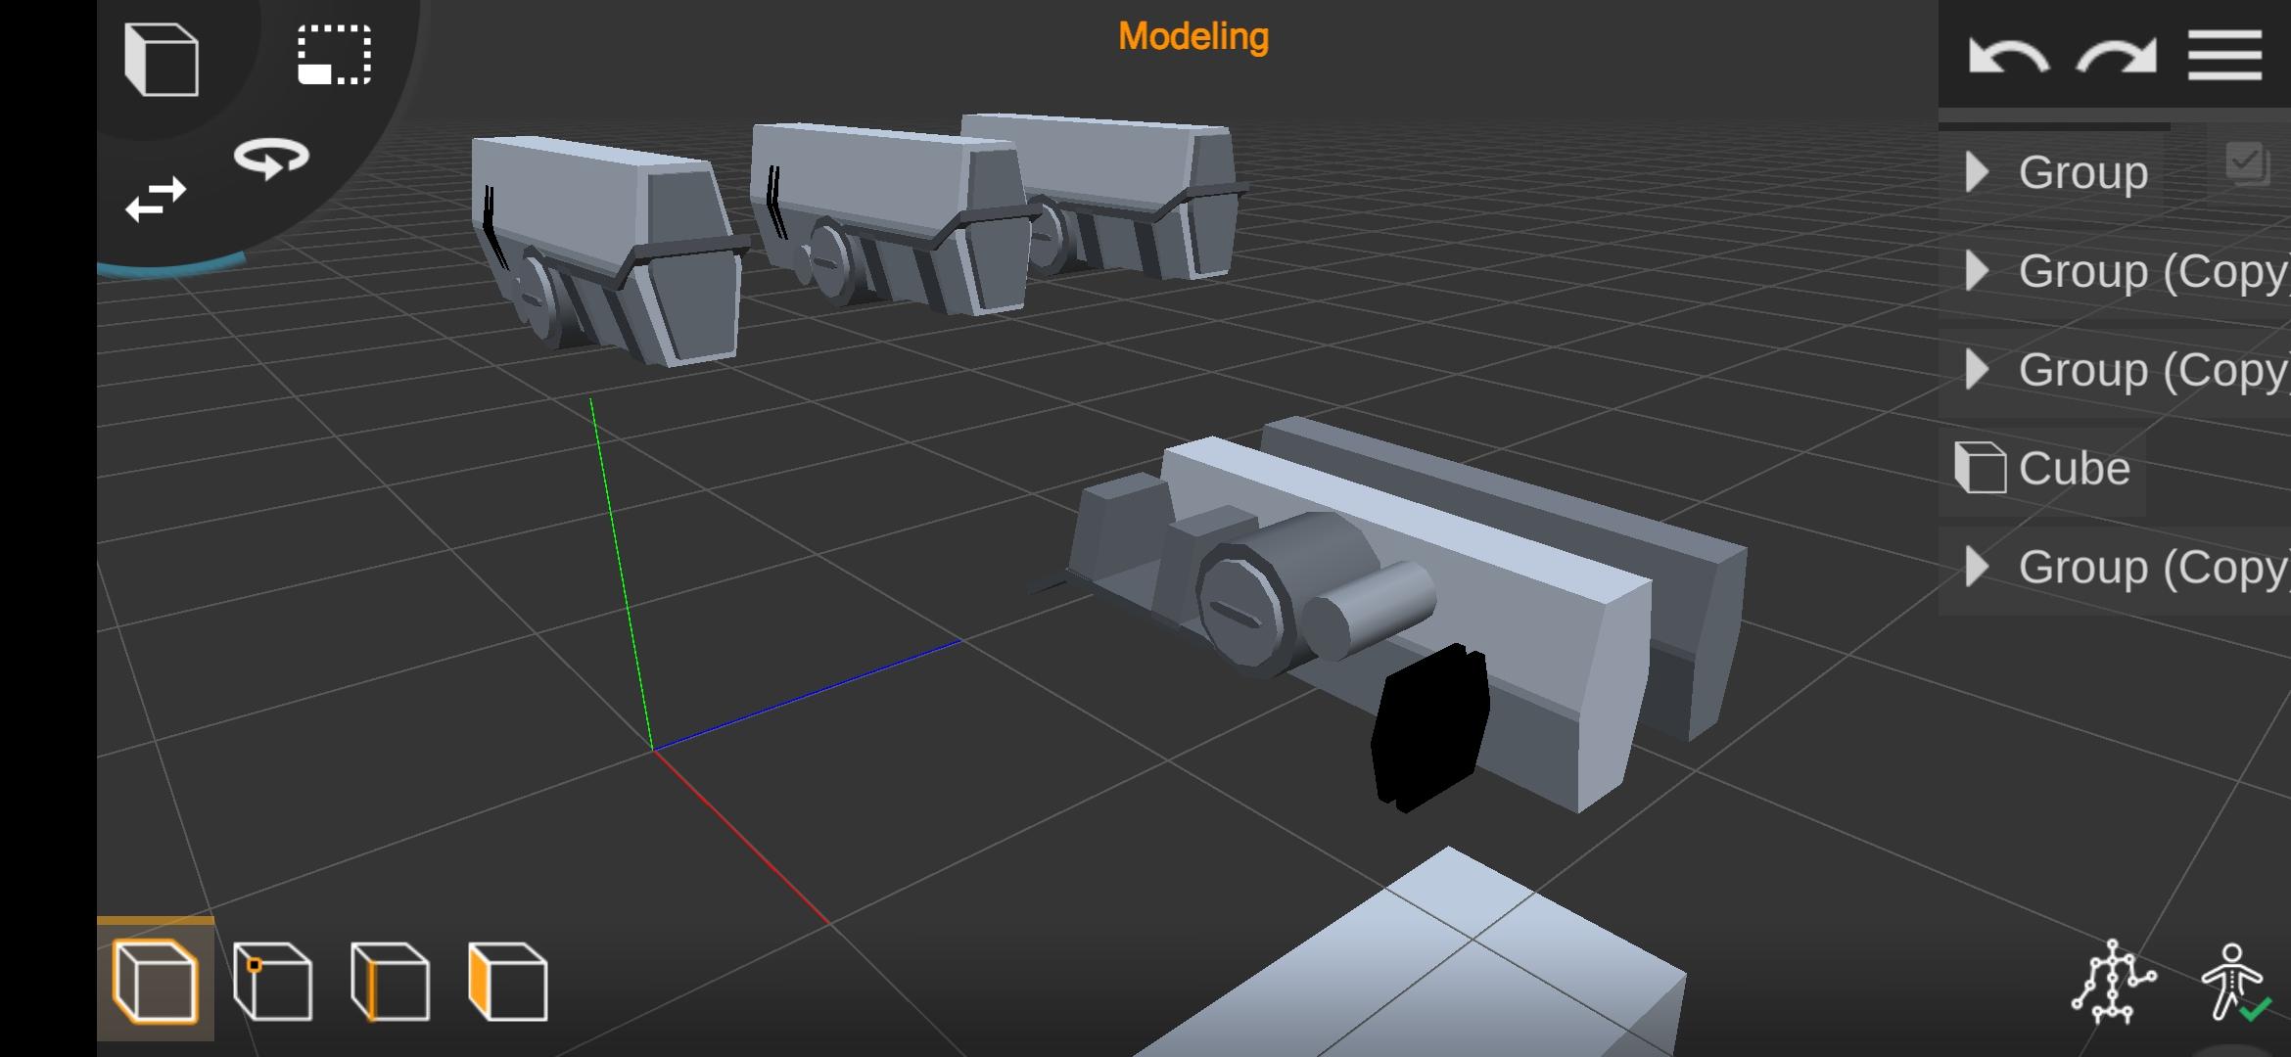
Task: Tap the Modeling mode label
Action: (1192, 37)
